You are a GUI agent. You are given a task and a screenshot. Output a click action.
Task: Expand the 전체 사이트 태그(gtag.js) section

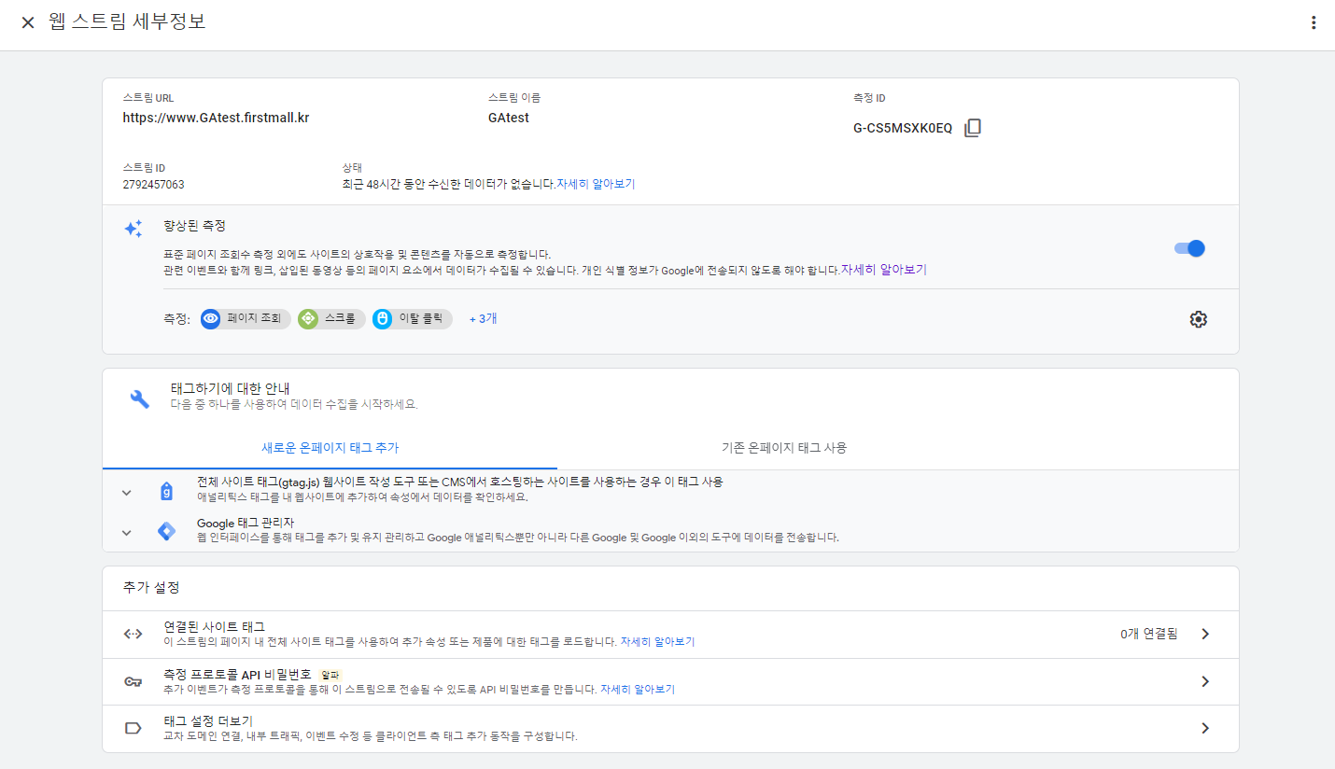pos(127,492)
